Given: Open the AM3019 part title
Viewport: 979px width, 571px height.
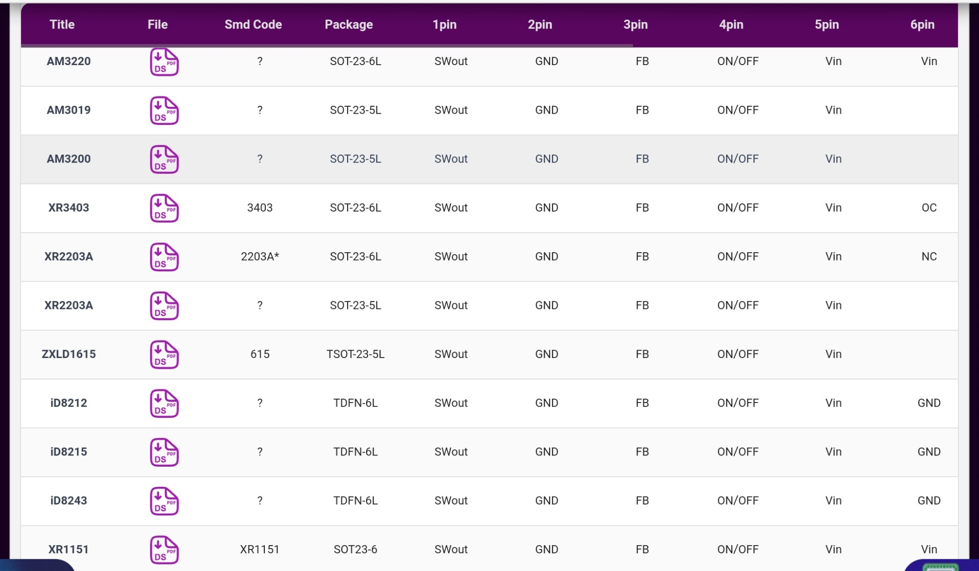Looking at the screenshot, I should coord(69,110).
